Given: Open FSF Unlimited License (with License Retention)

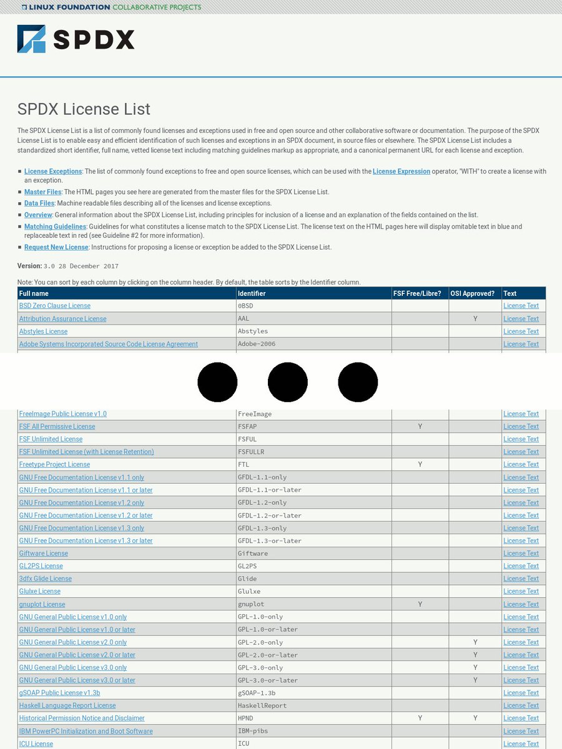Looking at the screenshot, I should (x=87, y=452).
